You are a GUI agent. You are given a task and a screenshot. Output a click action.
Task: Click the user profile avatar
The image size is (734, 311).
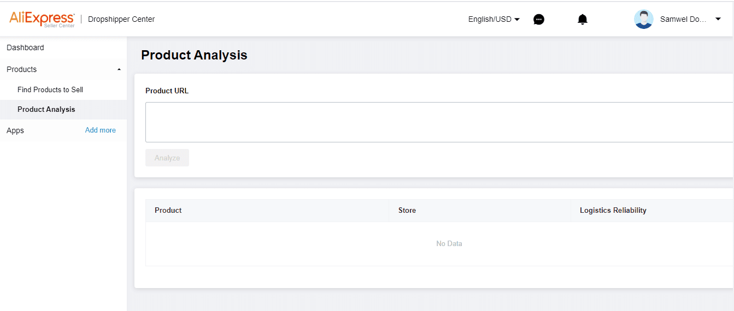(644, 19)
